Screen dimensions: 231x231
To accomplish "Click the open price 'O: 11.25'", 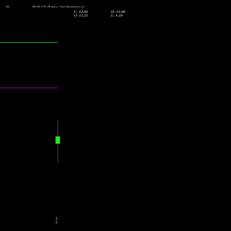I will click(x=81, y=16).
